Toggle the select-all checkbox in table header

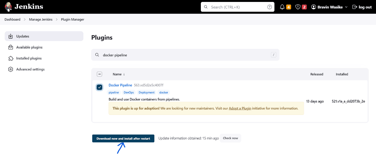pyautogui.click(x=100, y=74)
